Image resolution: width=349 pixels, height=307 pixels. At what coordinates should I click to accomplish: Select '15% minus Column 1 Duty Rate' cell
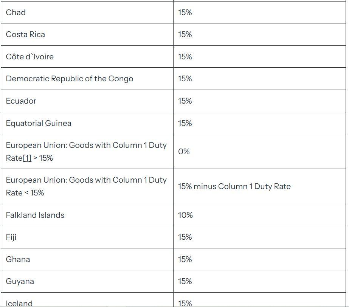tap(259, 186)
